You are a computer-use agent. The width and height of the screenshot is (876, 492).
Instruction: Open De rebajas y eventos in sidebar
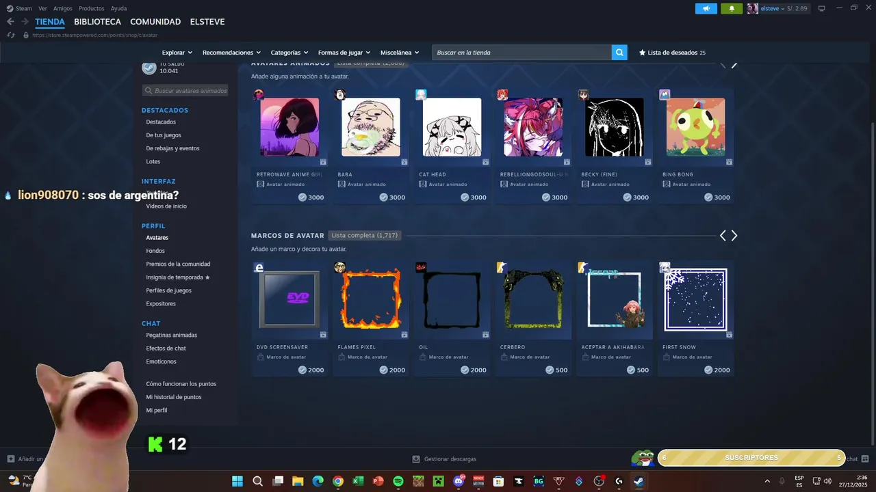coord(172,148)
